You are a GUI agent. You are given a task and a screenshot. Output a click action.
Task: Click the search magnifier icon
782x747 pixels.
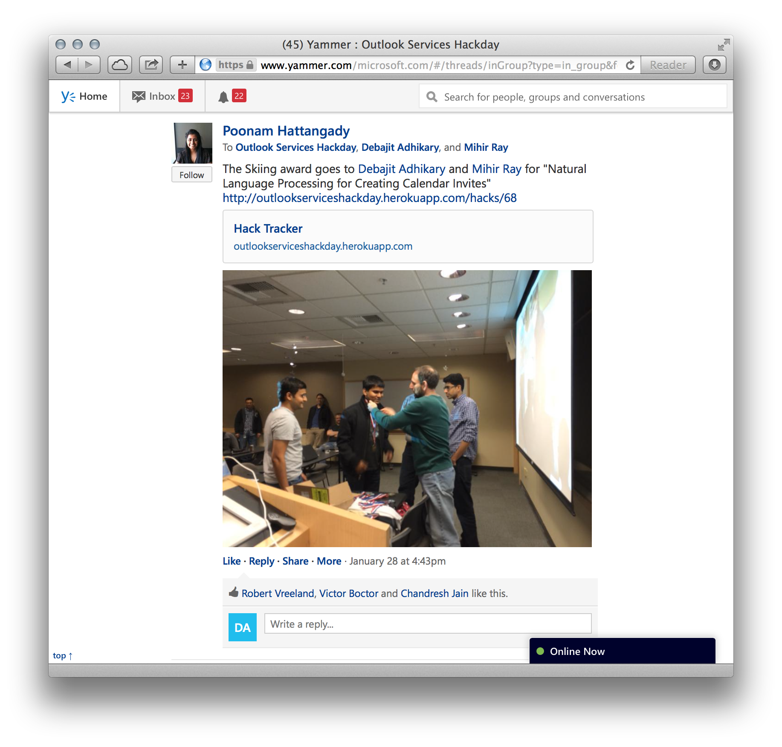(432, 97)
